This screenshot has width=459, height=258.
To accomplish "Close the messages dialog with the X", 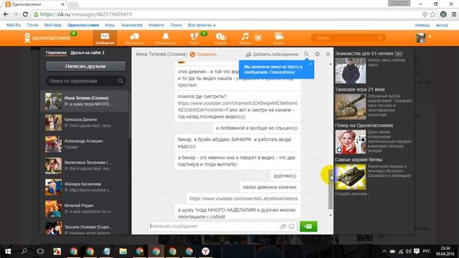I will (x=328, y=54).
